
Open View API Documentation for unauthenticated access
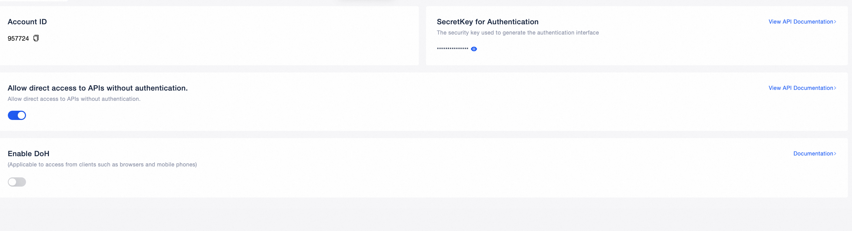click(x=802, y=88)
